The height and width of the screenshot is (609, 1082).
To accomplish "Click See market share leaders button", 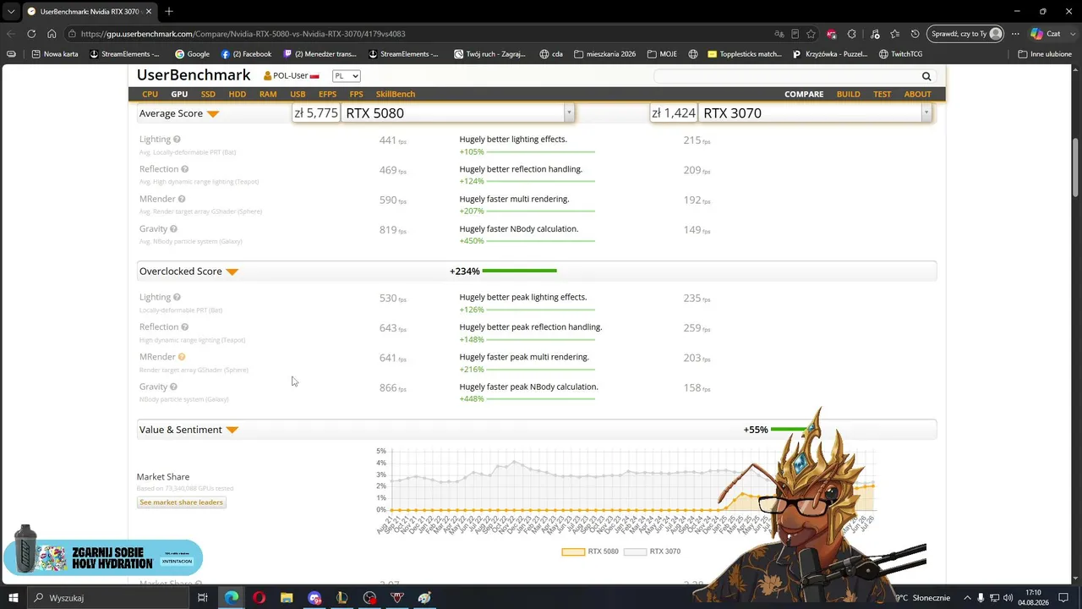I will [x=181, y=502].
